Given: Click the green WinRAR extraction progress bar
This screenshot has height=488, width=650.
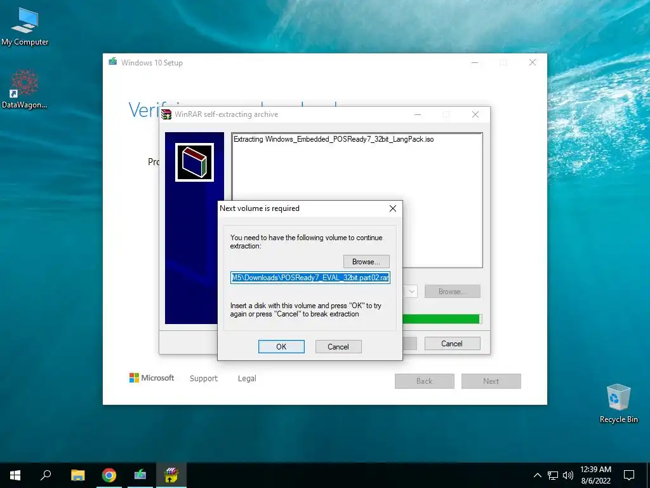Looking at the screenshot, I should pos(442,319).
